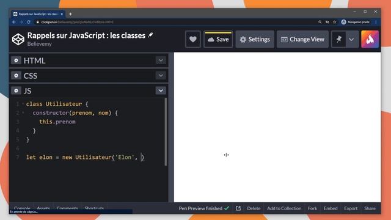This screenshot has height=220, width=391.
Task: Fork this pen
Action: point(312,208)
